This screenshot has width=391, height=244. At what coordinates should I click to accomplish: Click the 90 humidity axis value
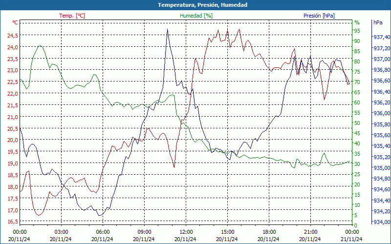tap(357, 41)
